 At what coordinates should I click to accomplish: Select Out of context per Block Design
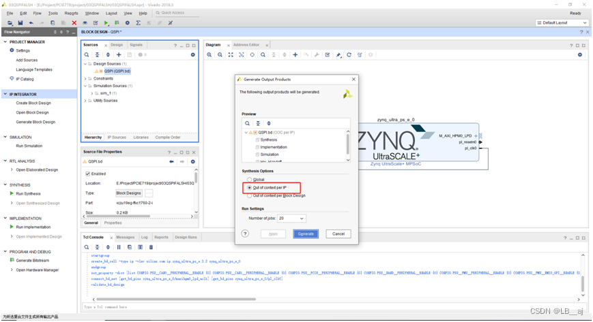coord(249,196)
